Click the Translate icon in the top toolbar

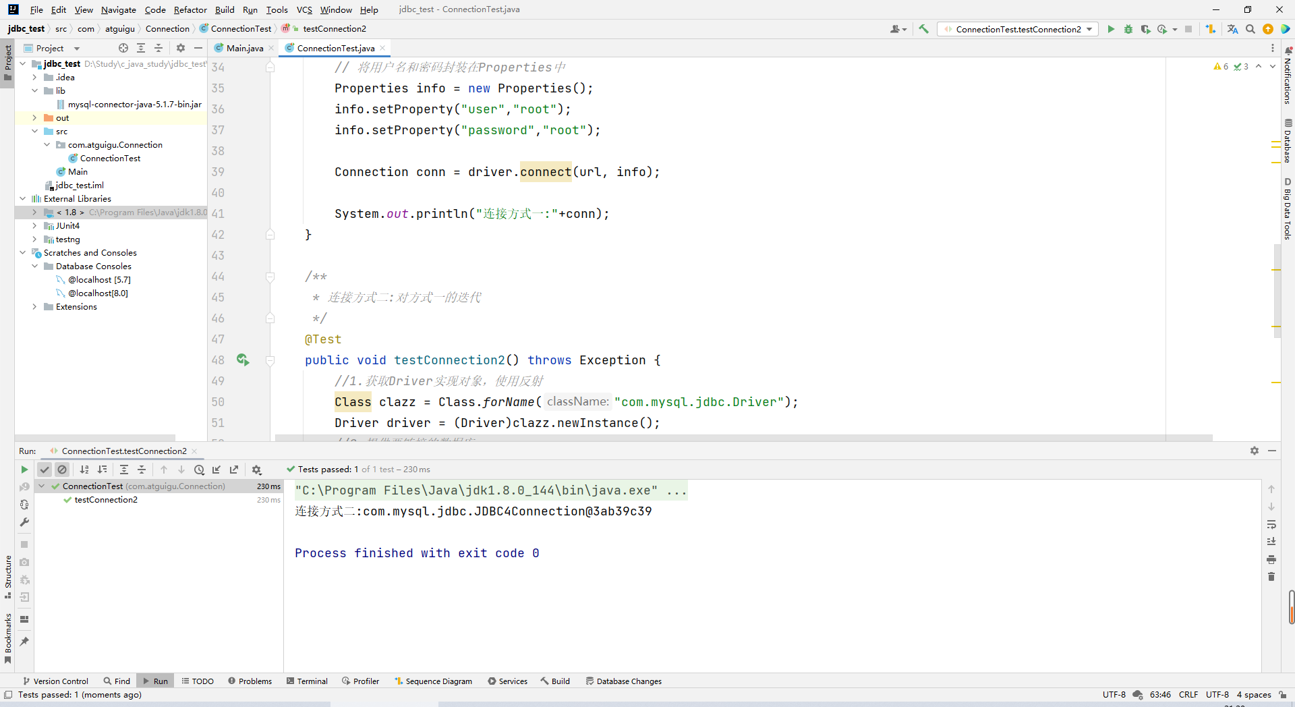[1233, 29]
